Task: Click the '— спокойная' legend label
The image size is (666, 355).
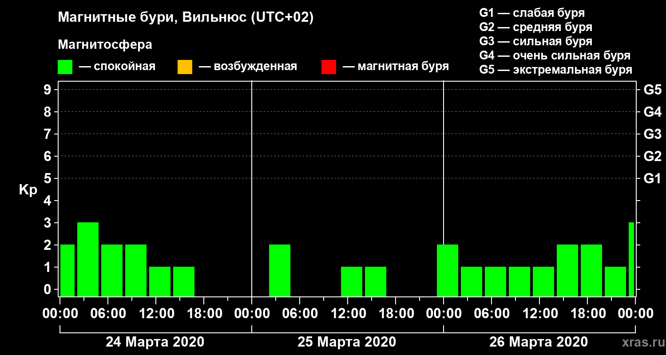Action: [x=117, y=67]
